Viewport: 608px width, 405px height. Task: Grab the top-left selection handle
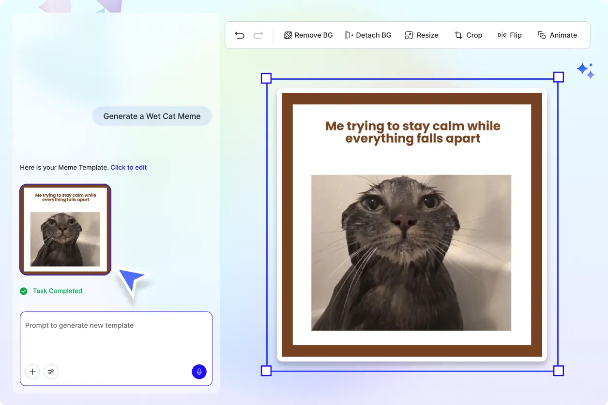[266, 77]
